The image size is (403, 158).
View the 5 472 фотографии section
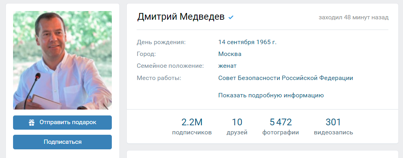(281, 126)
